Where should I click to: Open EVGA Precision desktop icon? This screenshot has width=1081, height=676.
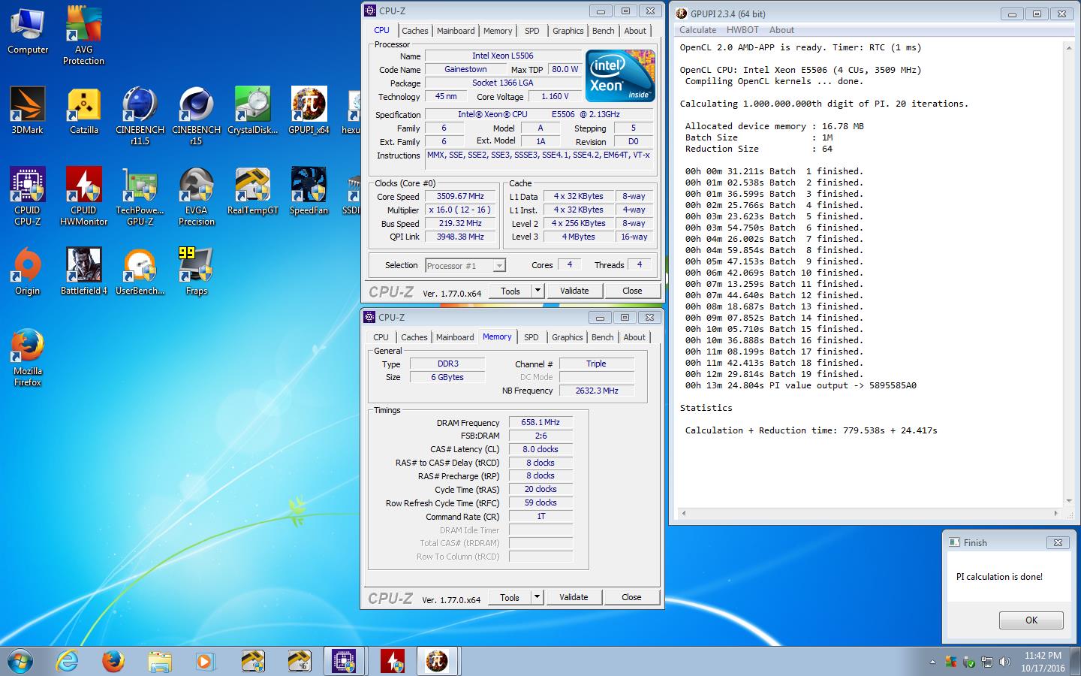196,196
